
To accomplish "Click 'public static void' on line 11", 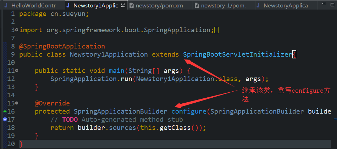I will 70,71.
